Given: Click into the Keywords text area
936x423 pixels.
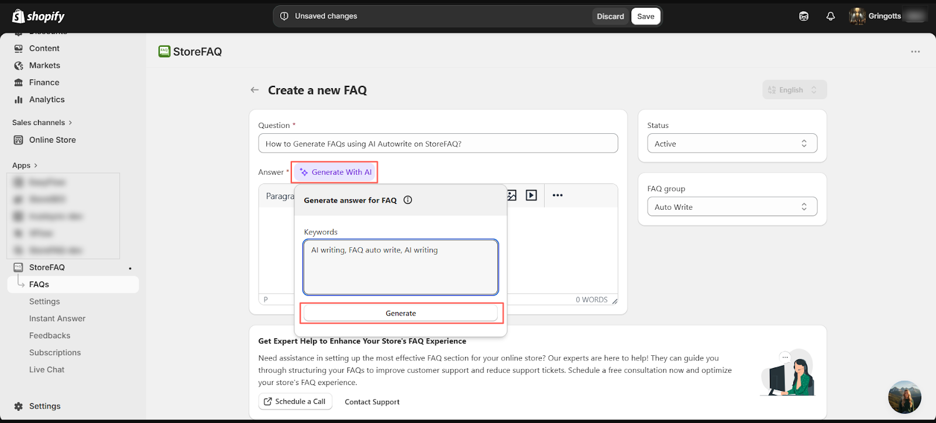Looking at the screenshot, I should pos(401,267).
